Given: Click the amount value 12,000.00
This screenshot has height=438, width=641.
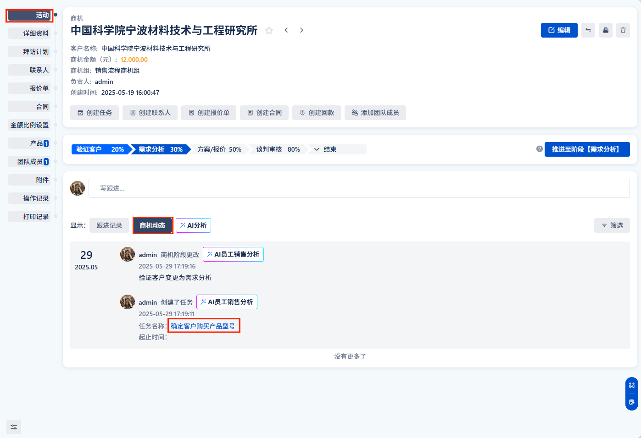Looking at the screenshot, I should [134, 60].
